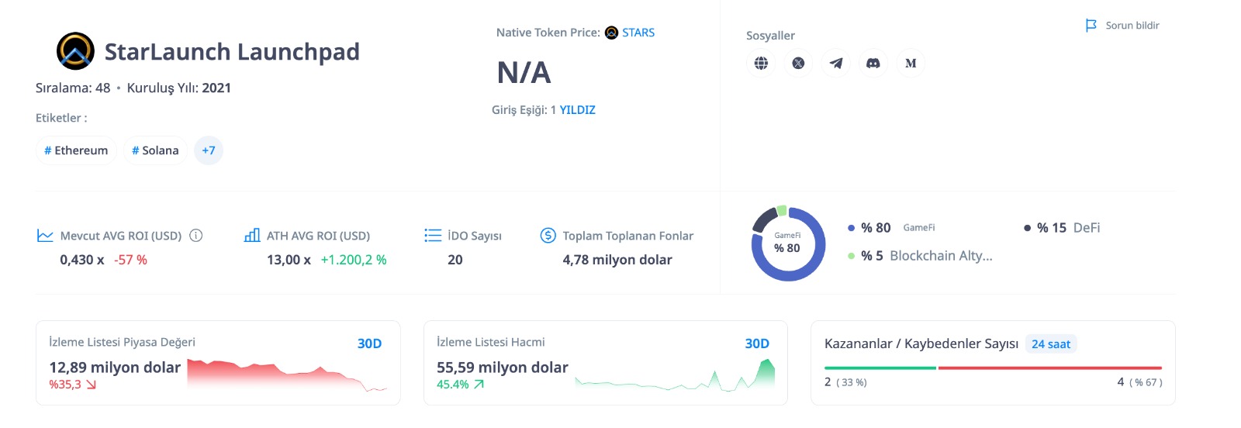
Task: Click the 0,430 x ROI value
Action: [82, 260]
